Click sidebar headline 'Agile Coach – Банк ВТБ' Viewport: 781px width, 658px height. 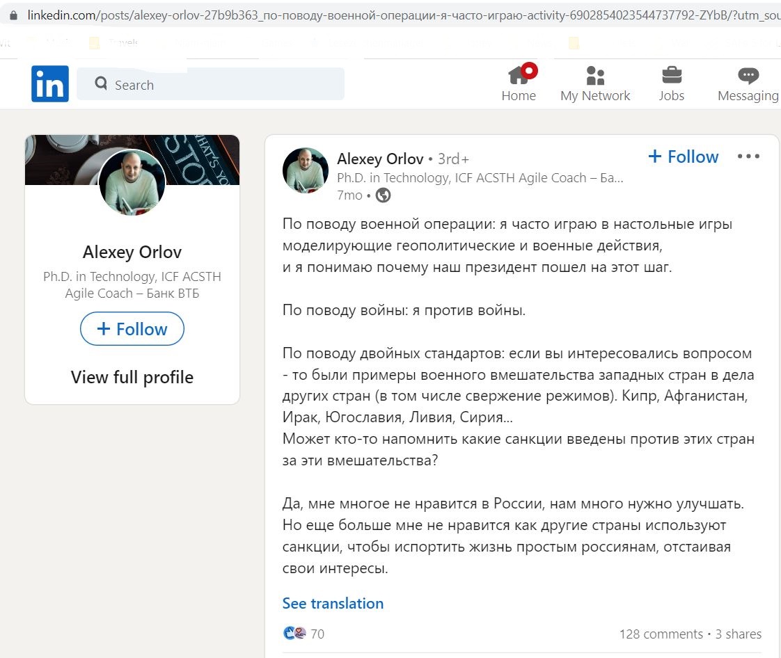132,293
